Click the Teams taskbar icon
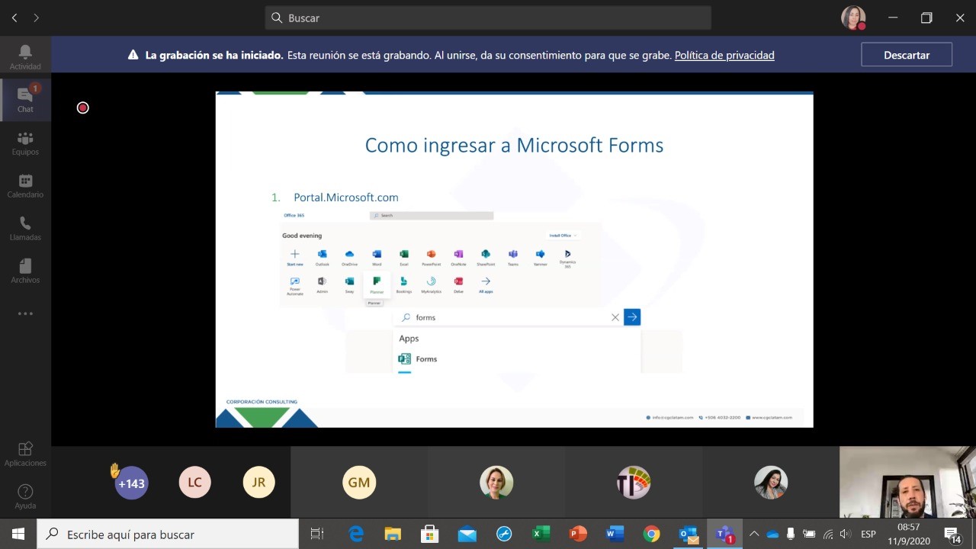This screenshot has width=976, height=549. tap(725, 535)
